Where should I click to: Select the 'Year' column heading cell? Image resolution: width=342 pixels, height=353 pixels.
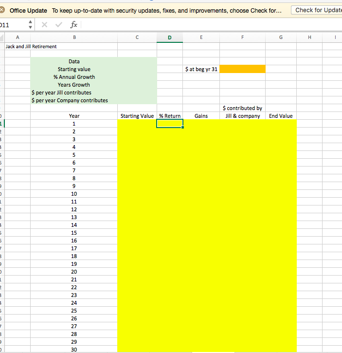tap(74, 116)
